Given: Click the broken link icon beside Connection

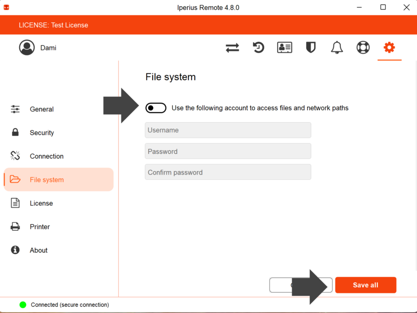Looking at the screenshot, I should click(x=15, y=156).
